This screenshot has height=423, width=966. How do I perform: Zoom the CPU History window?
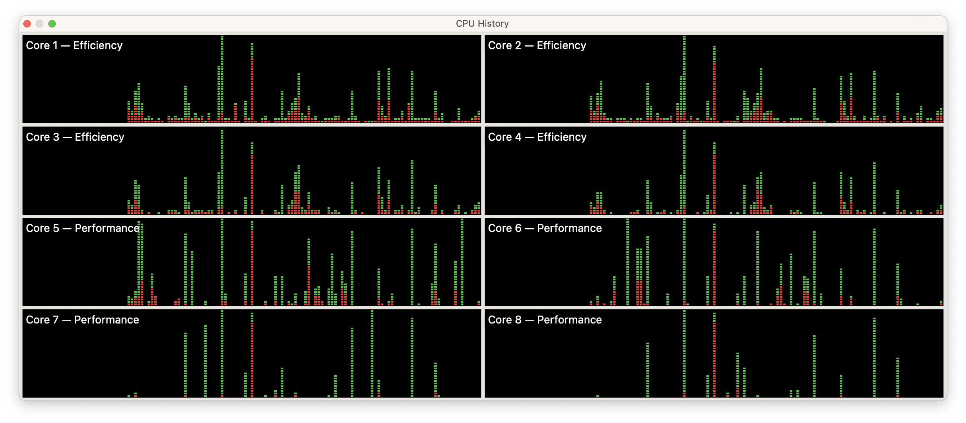click(52, 24)
